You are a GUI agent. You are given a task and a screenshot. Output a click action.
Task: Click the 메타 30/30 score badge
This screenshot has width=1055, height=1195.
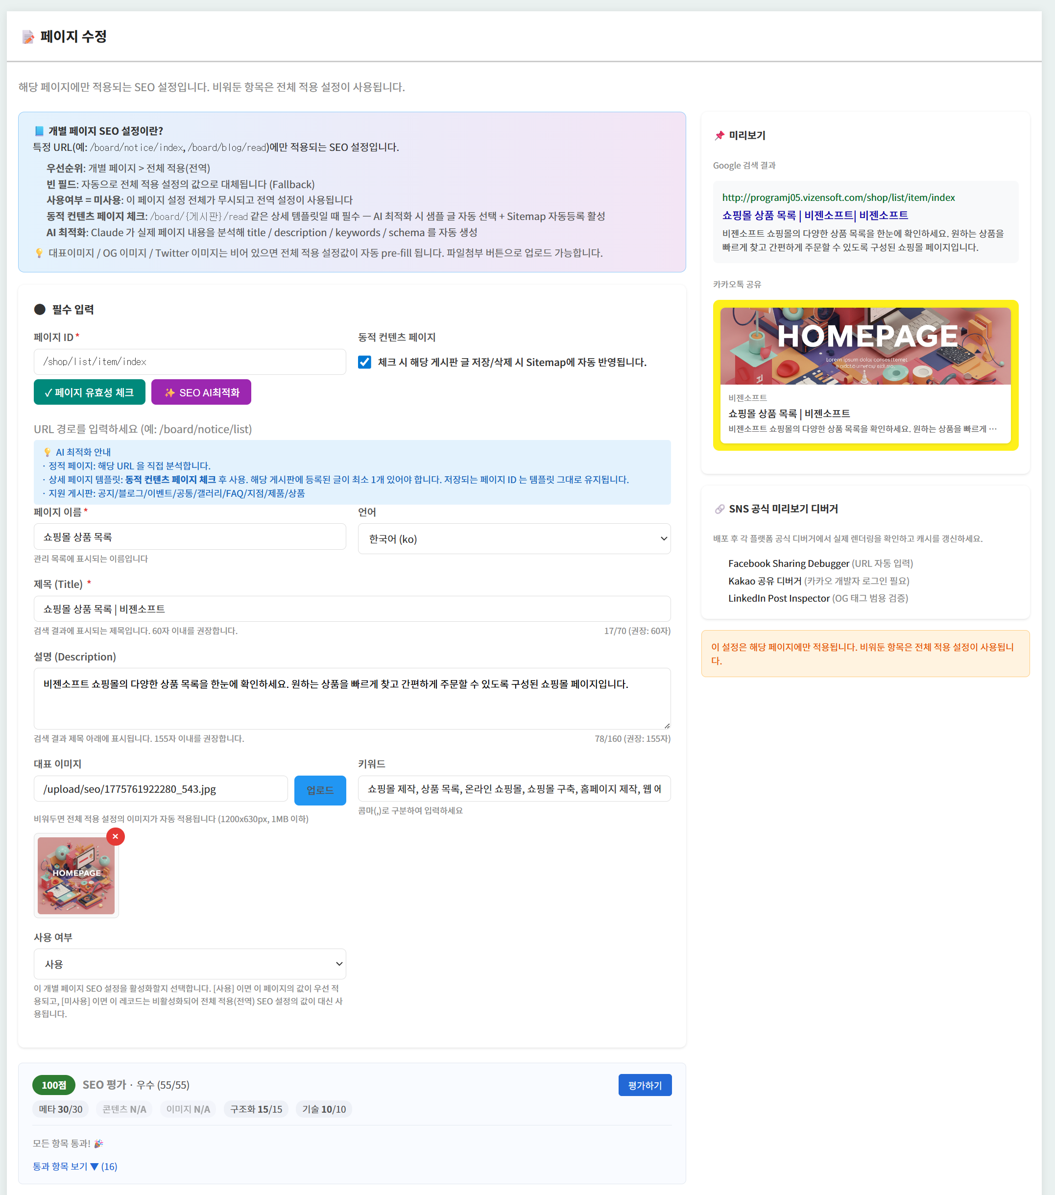click(x=61, y=1109)
